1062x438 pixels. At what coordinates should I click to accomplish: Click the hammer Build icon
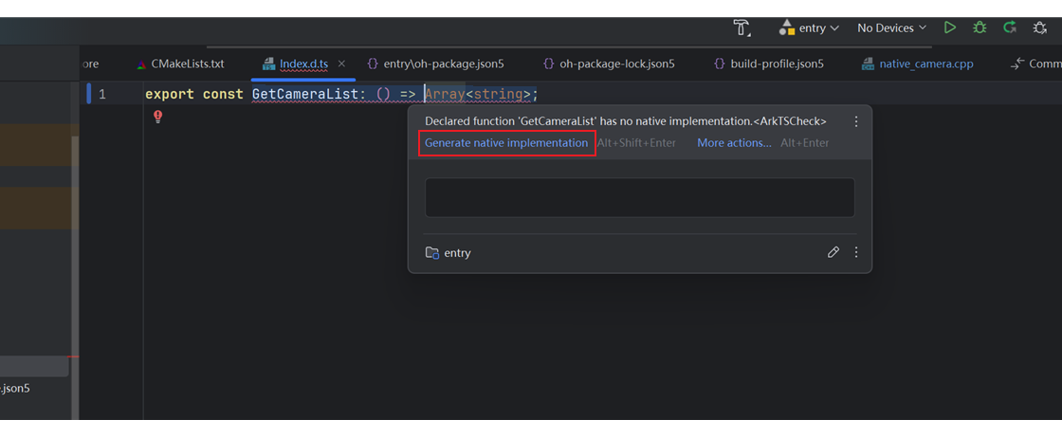(x=742, y=28)
